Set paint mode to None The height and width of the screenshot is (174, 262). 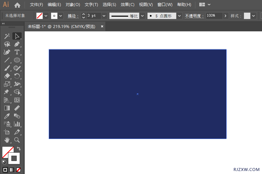click(x=19, y=170)
